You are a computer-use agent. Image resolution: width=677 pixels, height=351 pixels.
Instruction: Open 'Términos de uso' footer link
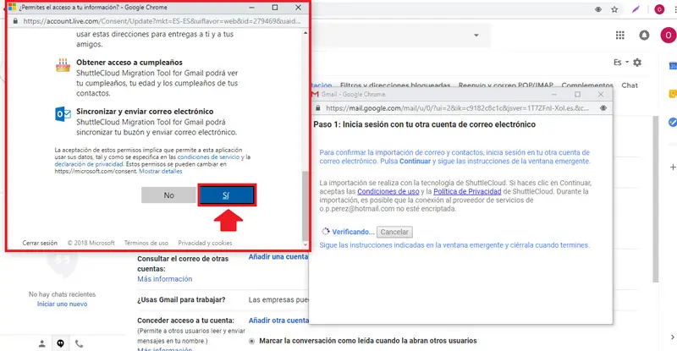pos(146,243)
